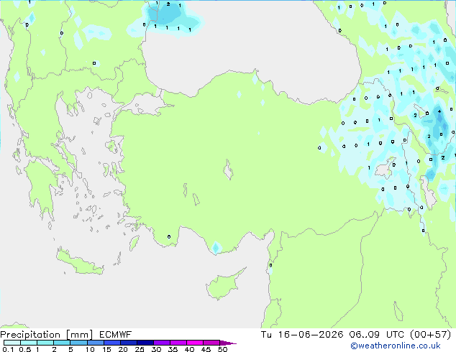
Task: Click the '10' legend scale label
Action: tap(90, 349)
